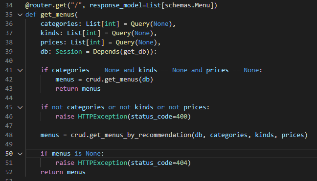The width and height of the screenshot is (317, 181).
Task: Click 'return menus' on line 43
Action: (78, 89)
